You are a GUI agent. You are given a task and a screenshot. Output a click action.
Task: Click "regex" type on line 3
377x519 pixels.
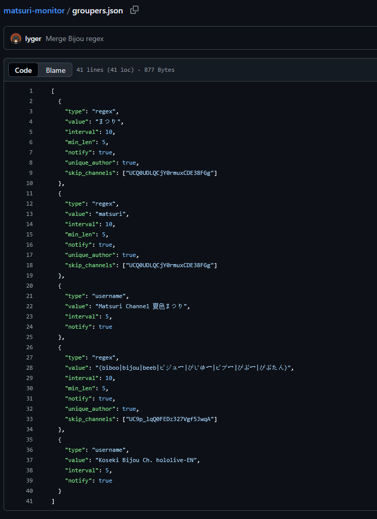coord(104,111)
